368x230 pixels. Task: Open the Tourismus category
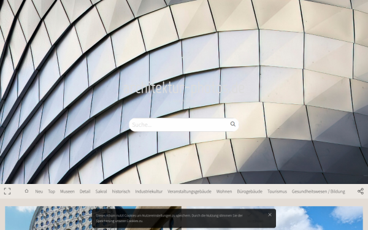point(277,191)
